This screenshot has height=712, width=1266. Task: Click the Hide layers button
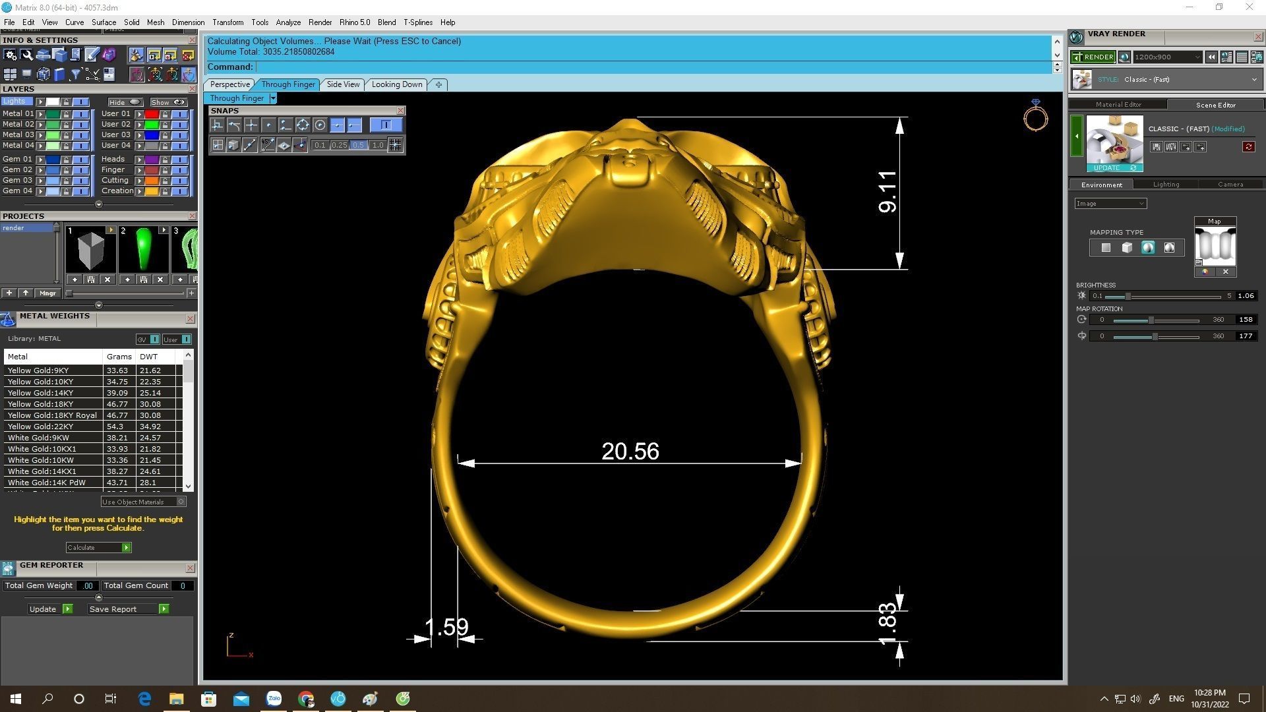[125, 102]
